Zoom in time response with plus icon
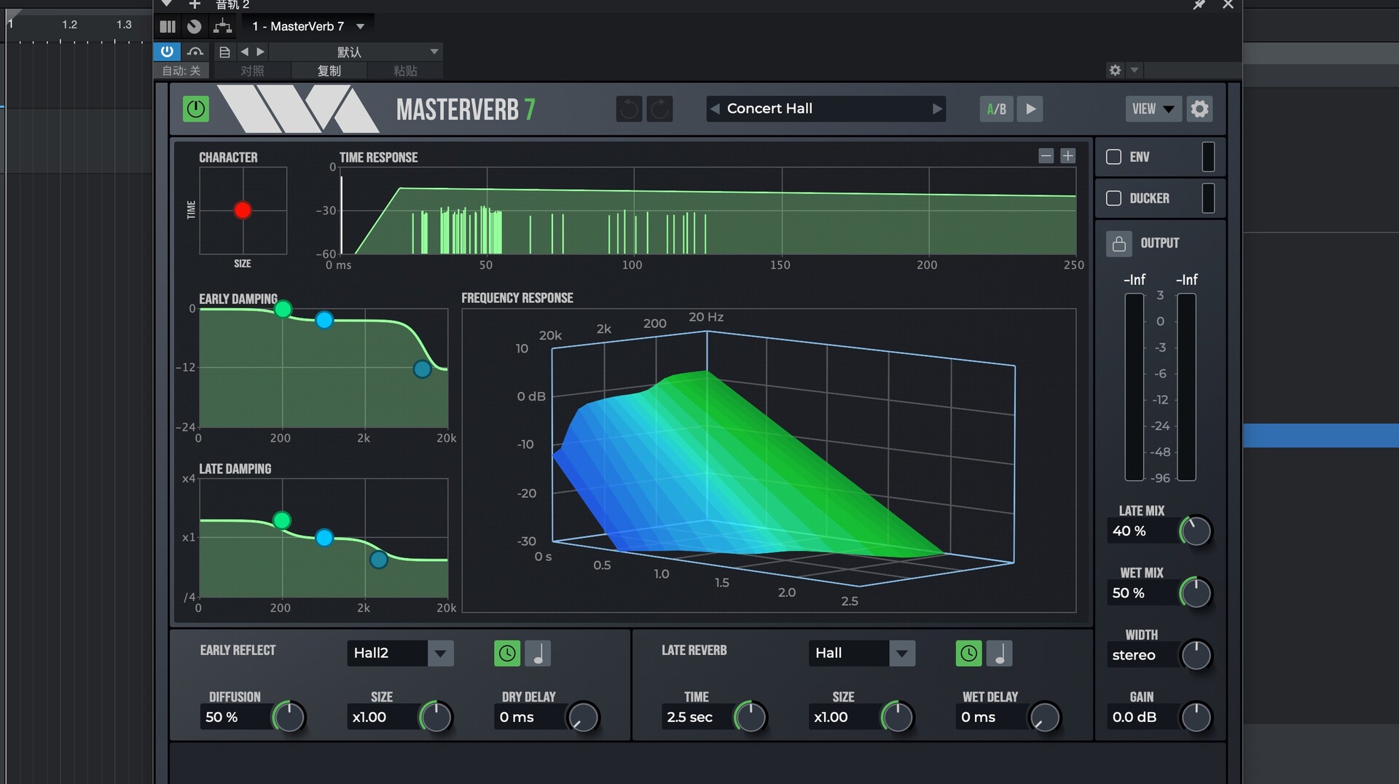Viewport: 1399px width, 784px height. 1067,156
